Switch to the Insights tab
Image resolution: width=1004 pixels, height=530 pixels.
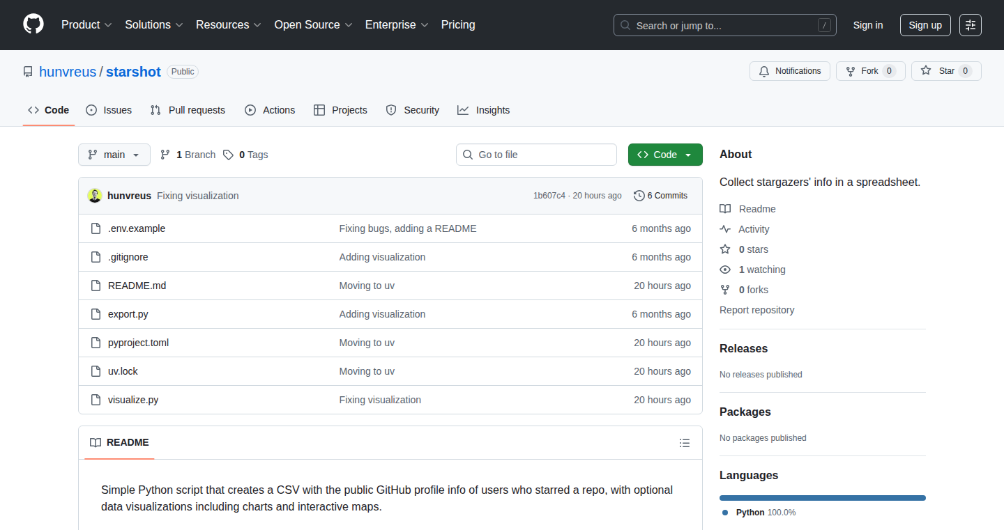[x=484, y=110]
